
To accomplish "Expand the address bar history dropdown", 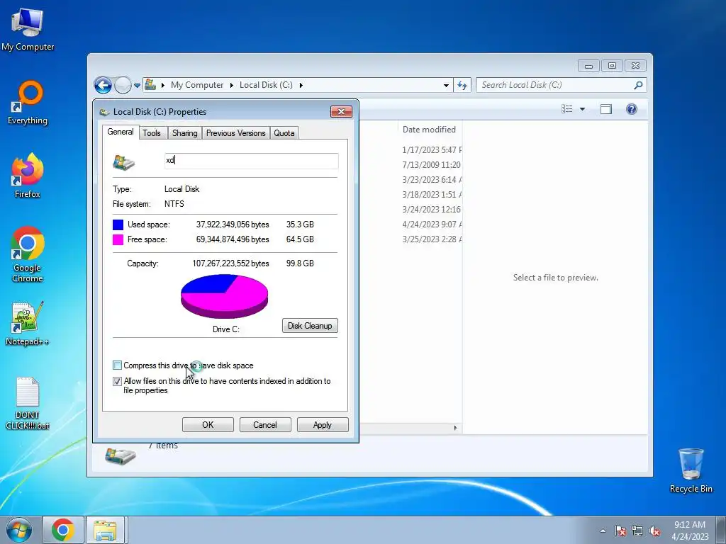I will (446, 85).
